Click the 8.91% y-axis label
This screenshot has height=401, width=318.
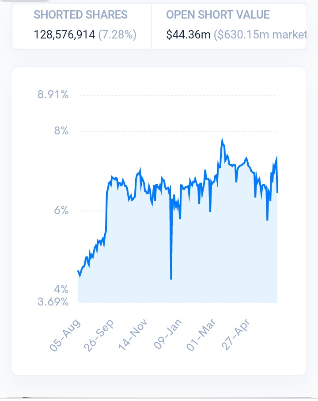(53, 95)
